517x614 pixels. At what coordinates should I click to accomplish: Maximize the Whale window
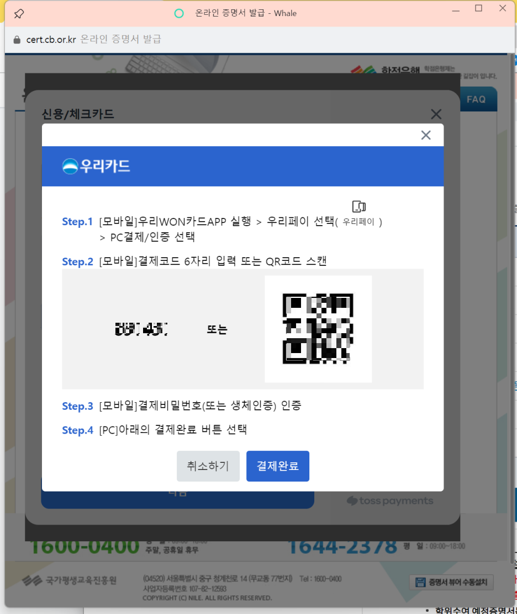478,8
